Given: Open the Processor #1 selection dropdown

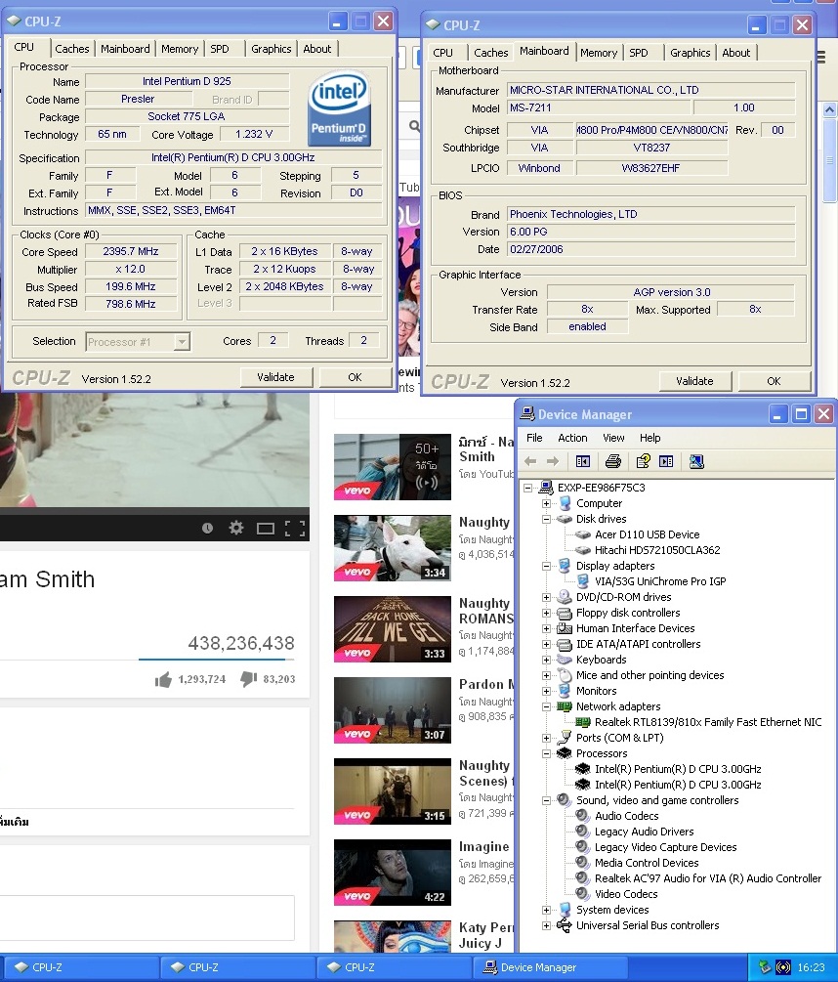Looking at the screenshot, I should coord(182,342).
